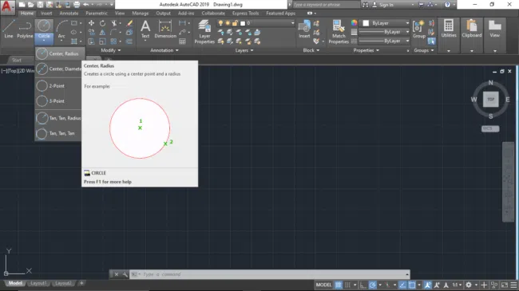The image size is (519, 291).
Task: Click the Erase tool icon
Action: [129, 23]
